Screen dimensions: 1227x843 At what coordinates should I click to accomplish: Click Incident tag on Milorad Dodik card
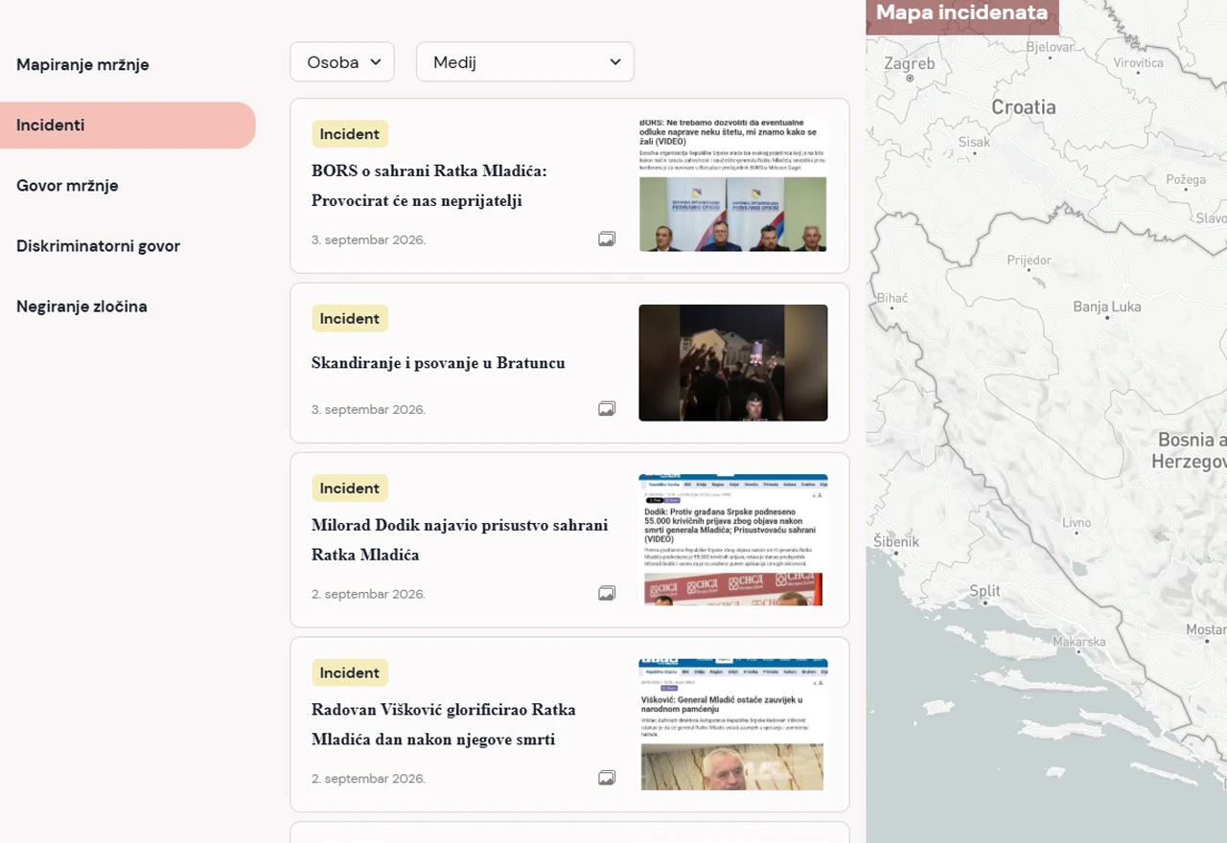350,489
